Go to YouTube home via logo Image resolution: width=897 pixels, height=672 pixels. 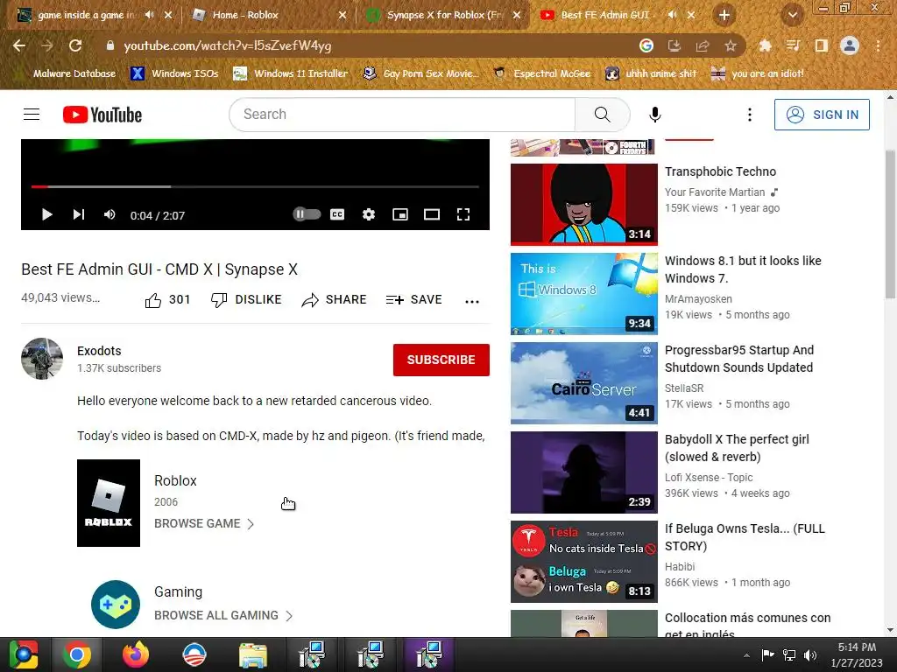102,115
